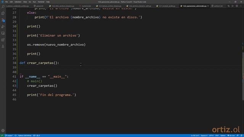
Task: Click the '# main()' comment on line 42
Action: click(35, 81)
